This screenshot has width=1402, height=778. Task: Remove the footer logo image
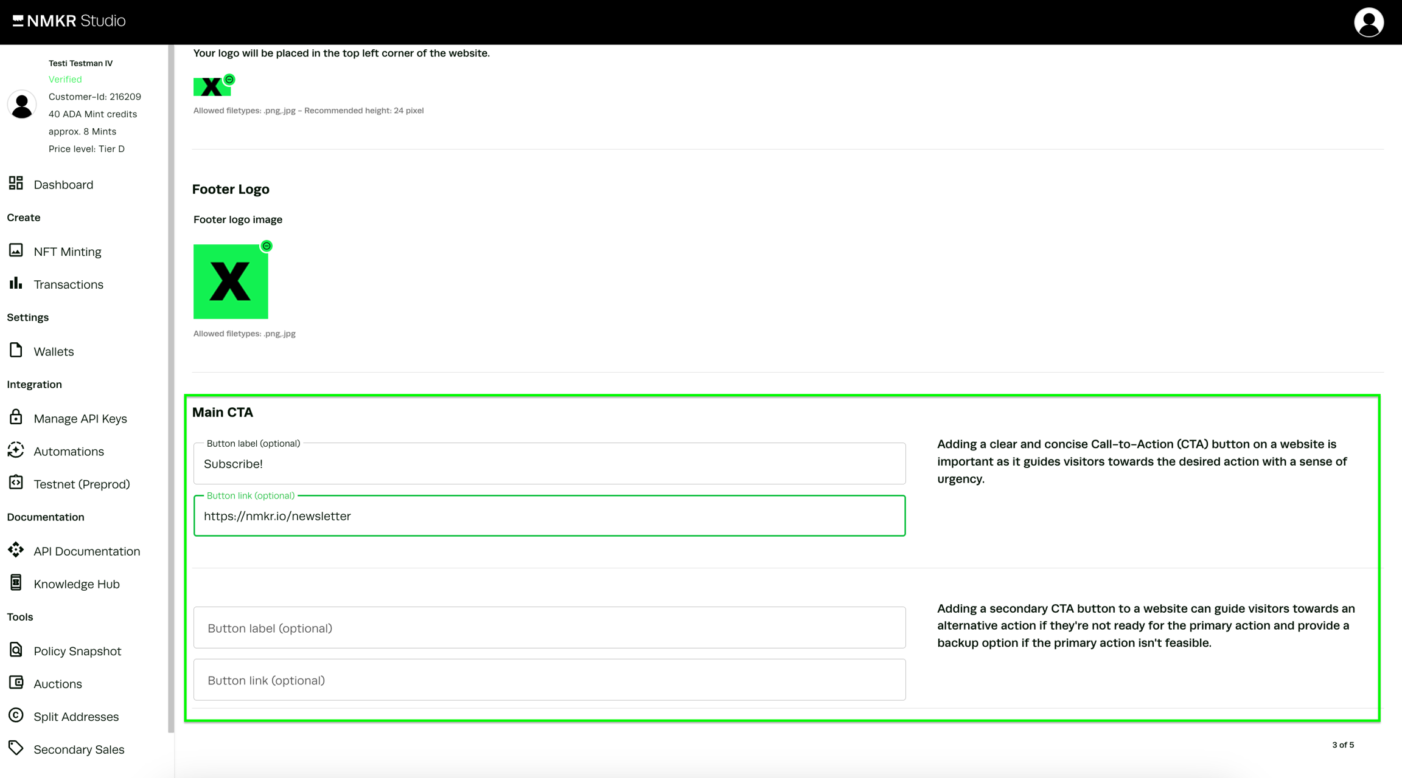(x=267, y=246)
